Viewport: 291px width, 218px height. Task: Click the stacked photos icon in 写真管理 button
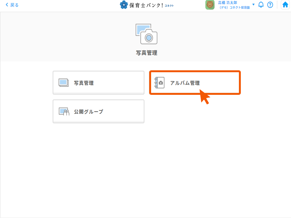63,83
